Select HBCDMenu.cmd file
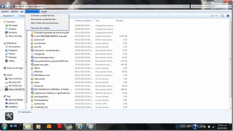The width and height of the screenshot is (233, 131). 42,75
